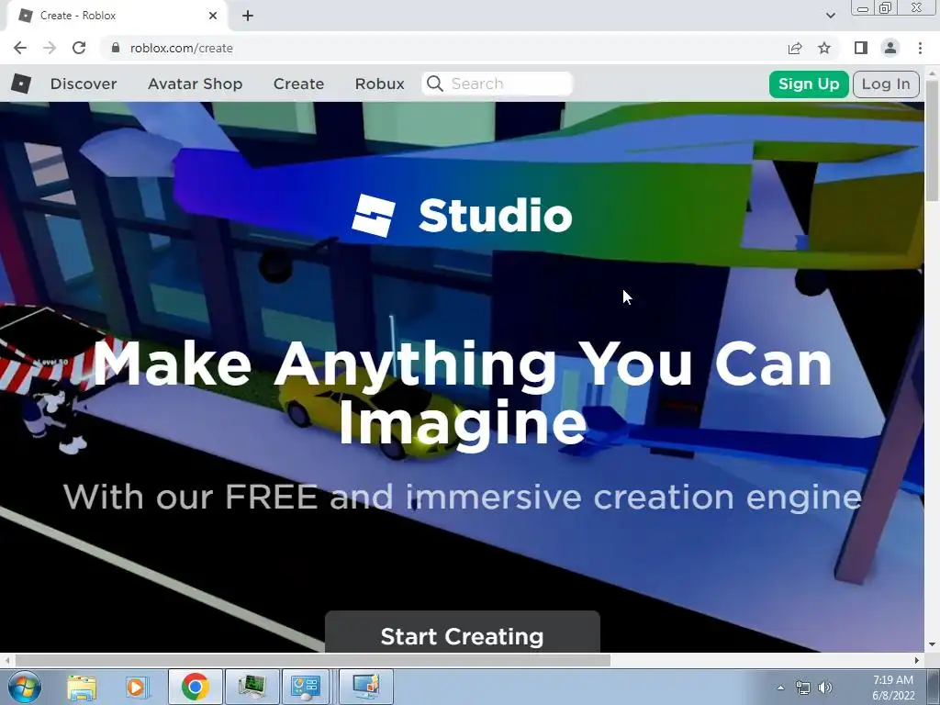Click the roblox.com/create address bar
Screen dimensions: 940x705
tap(443, 48)
